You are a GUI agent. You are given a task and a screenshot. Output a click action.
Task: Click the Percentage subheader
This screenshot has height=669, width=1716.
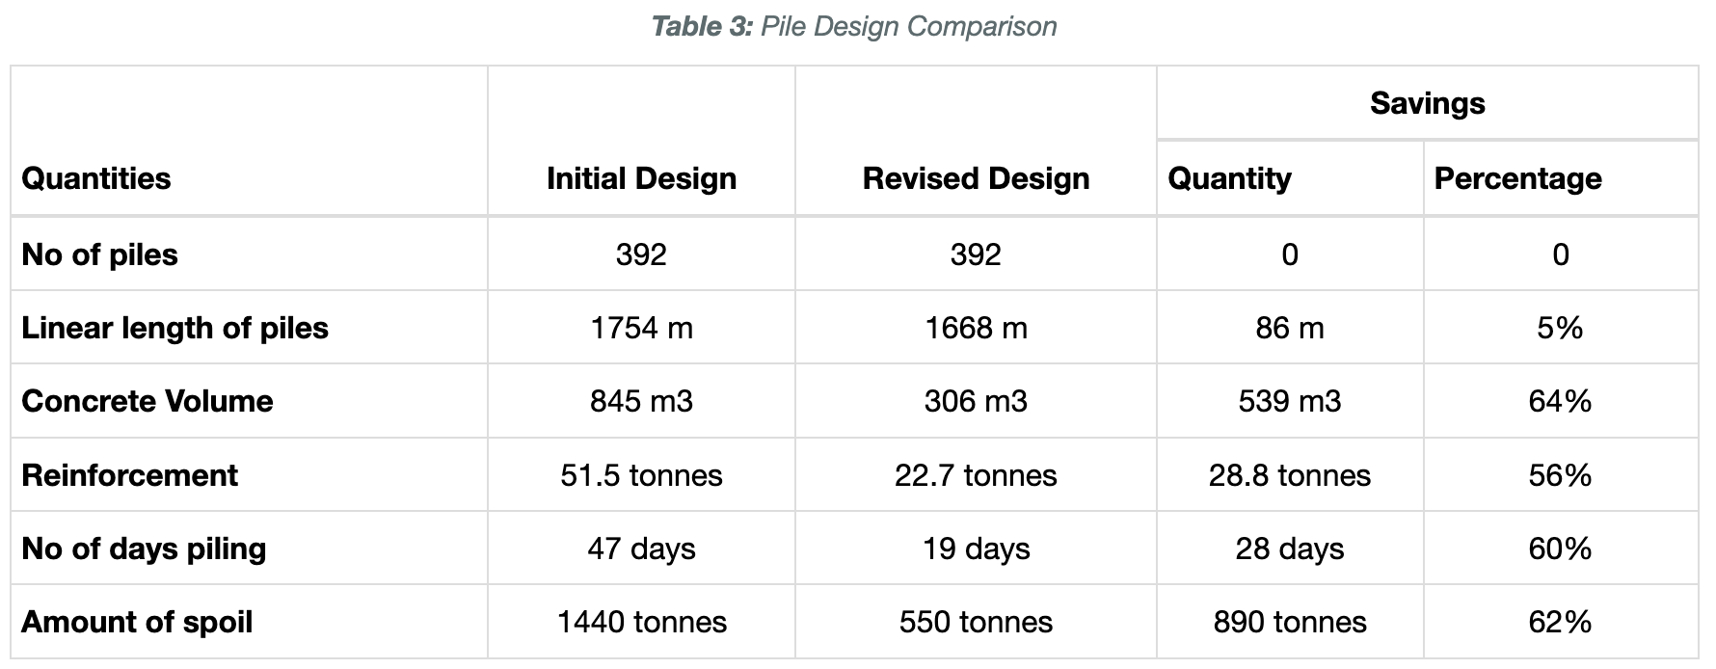point(1517,178)
